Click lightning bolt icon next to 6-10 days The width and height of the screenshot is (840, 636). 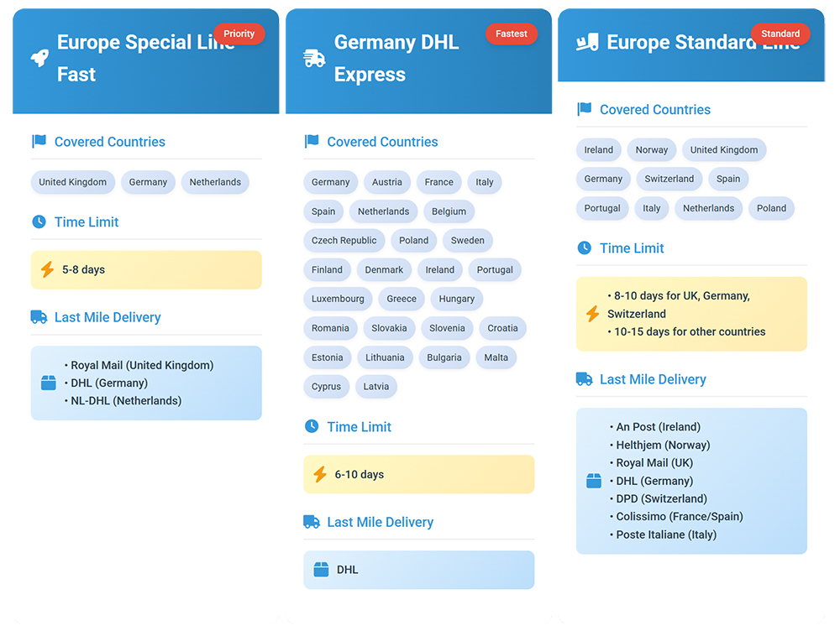pos(319,475)
